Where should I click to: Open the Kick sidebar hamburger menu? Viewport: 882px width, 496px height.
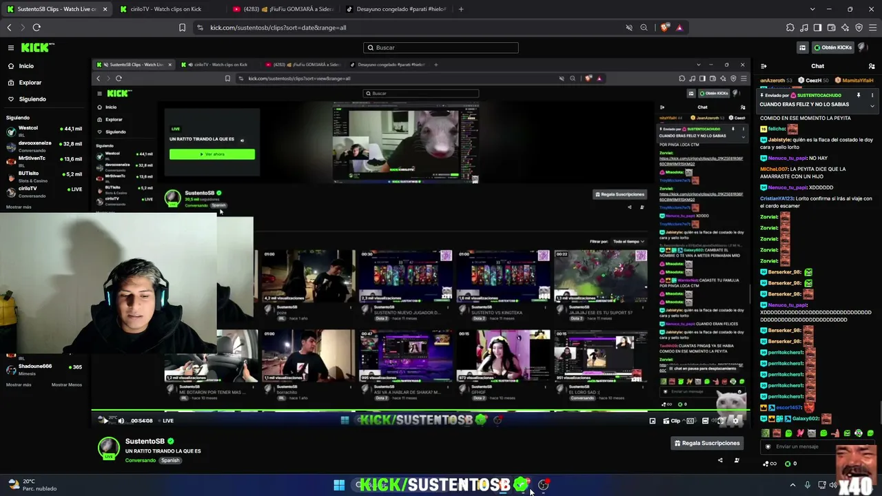(x=11, y=48)
